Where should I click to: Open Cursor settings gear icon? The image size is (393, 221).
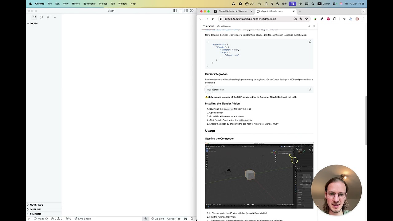click(192, 10)
